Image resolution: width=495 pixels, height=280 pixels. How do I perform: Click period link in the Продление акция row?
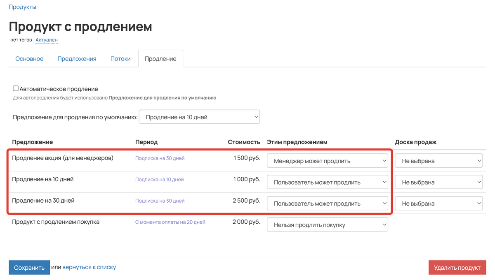[160, 158]
